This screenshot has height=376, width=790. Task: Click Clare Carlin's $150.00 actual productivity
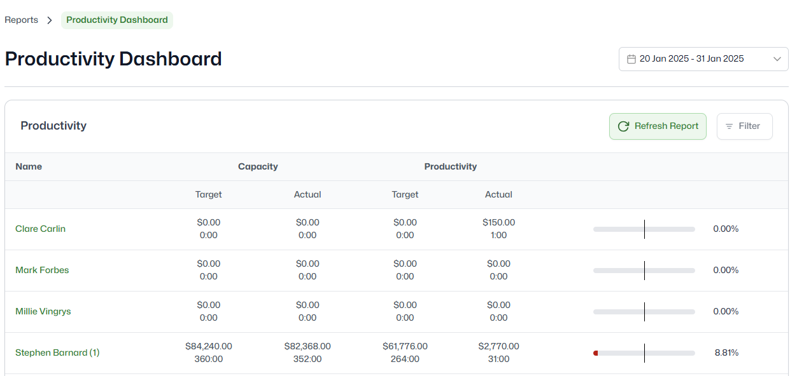(498, 223)
